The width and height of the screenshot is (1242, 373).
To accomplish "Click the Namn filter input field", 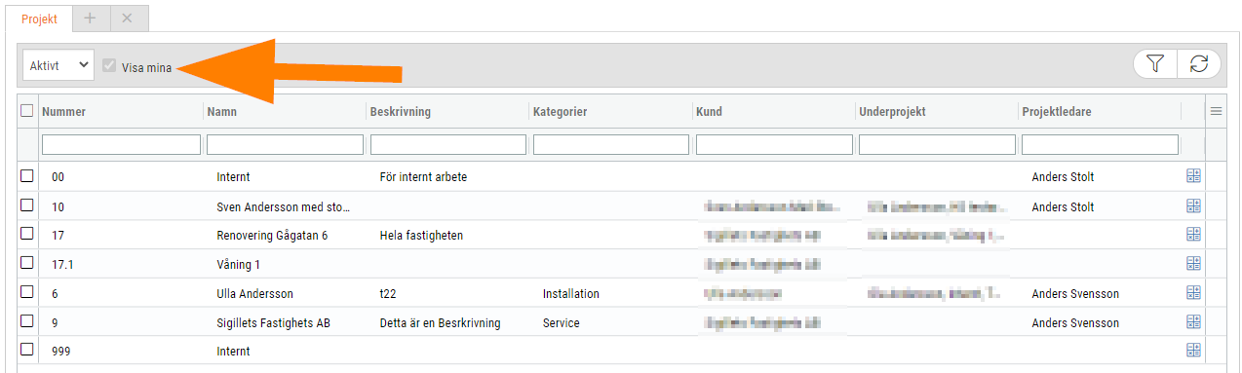I will 285,145.
